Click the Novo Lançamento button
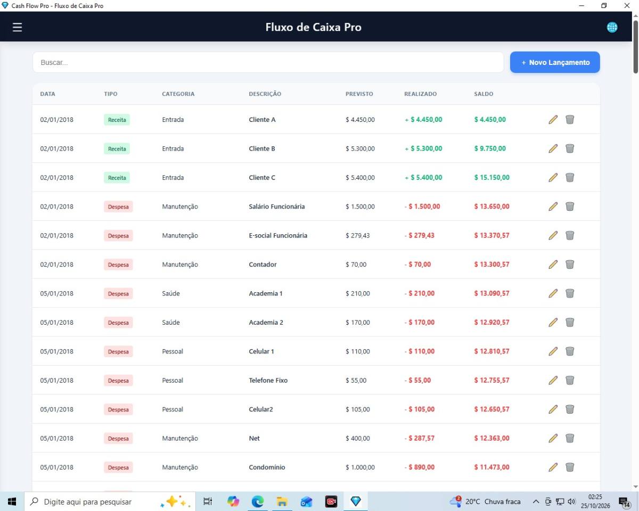639x511 pixels. tap(555, 62)
